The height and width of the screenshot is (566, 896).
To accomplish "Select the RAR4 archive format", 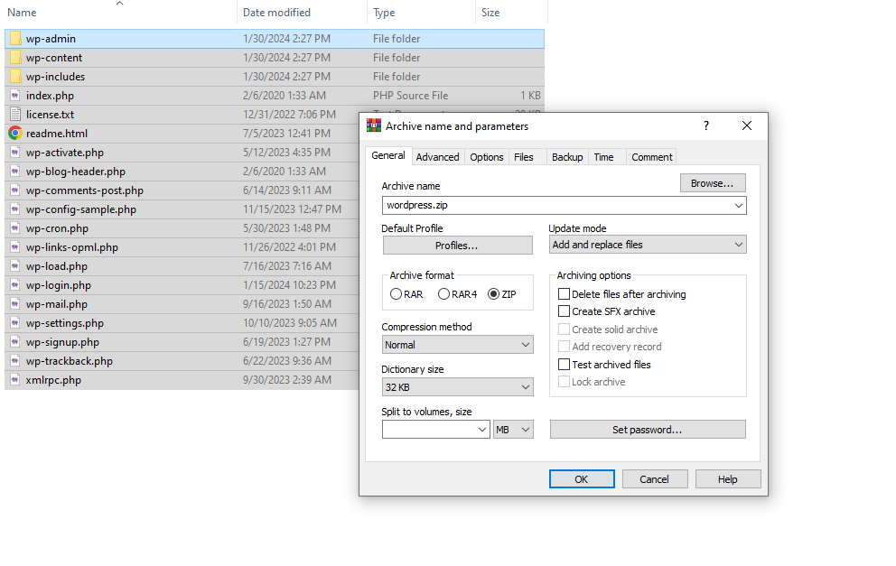I will [444, 294].
